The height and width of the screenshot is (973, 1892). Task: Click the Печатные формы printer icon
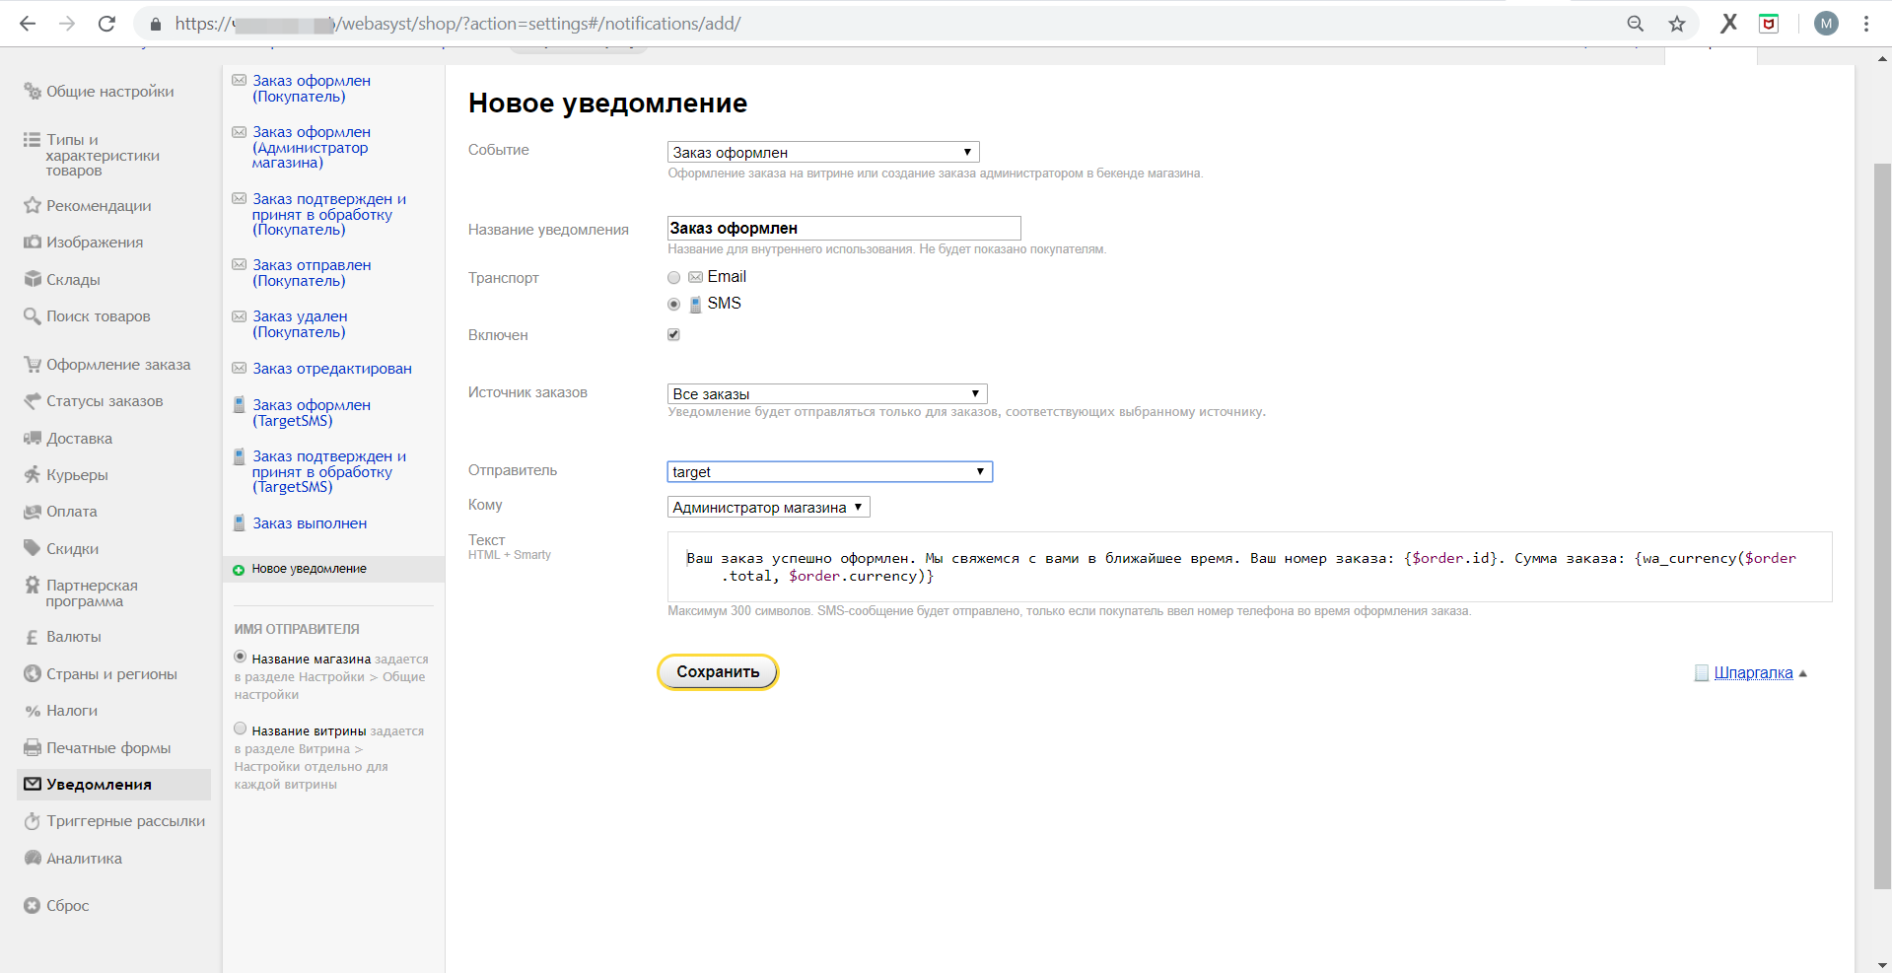coord(33,748)
